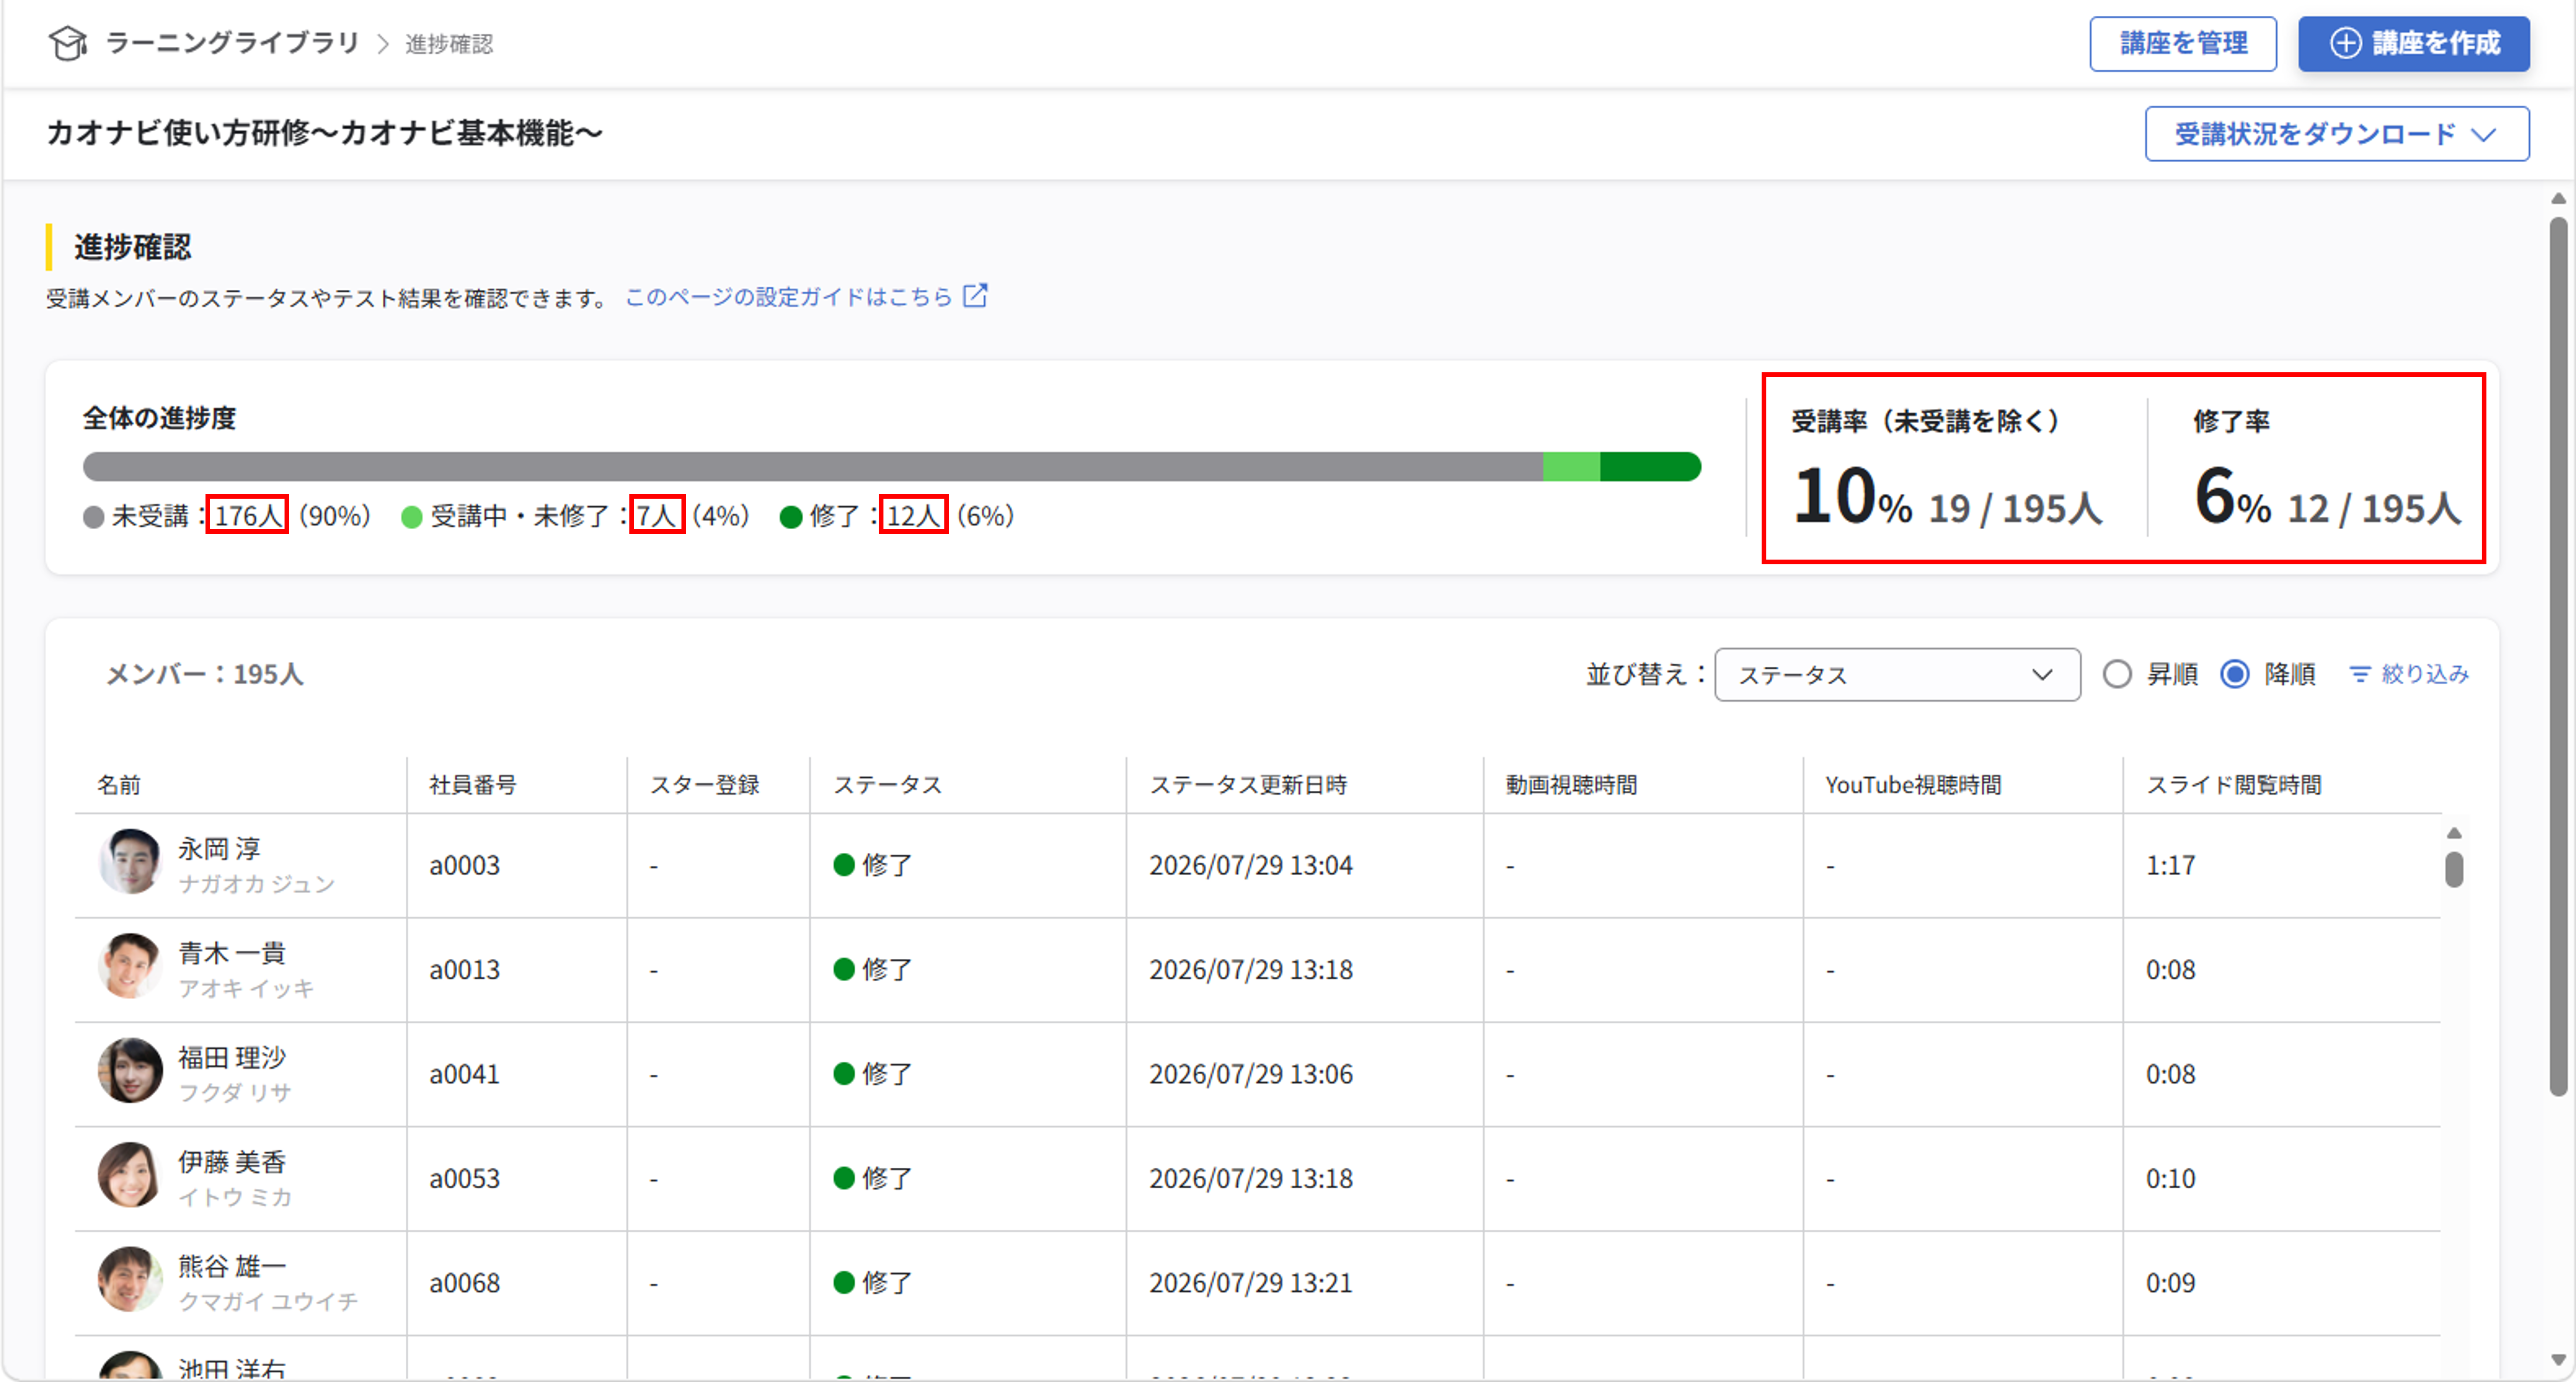Select the 昇順 ascending radio button
Screen dimensions: 2576x1382
[x=2116, y=675]
